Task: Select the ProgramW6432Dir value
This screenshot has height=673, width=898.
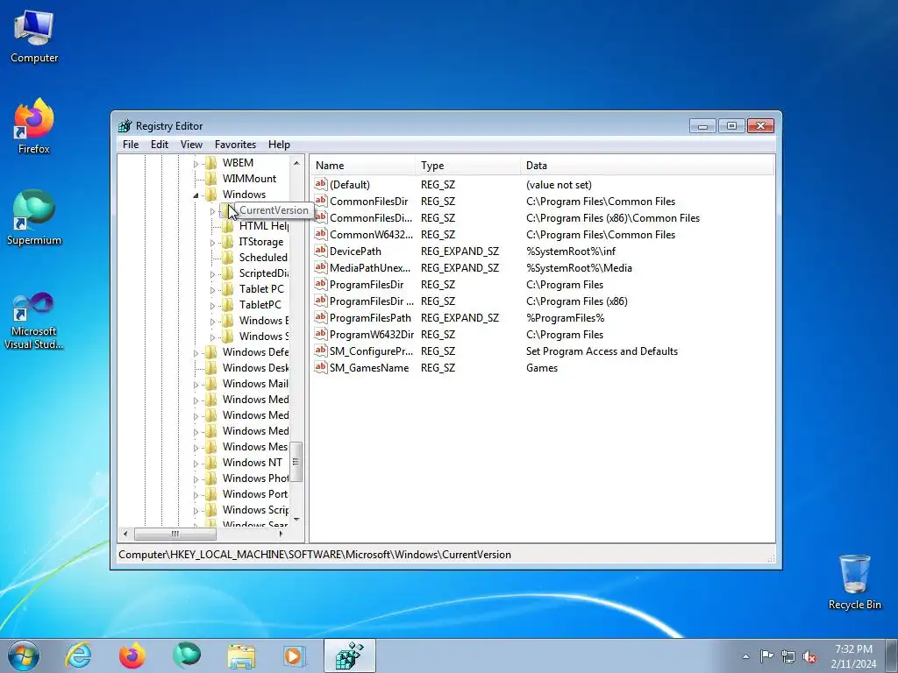Action: [x=372, y=334]
